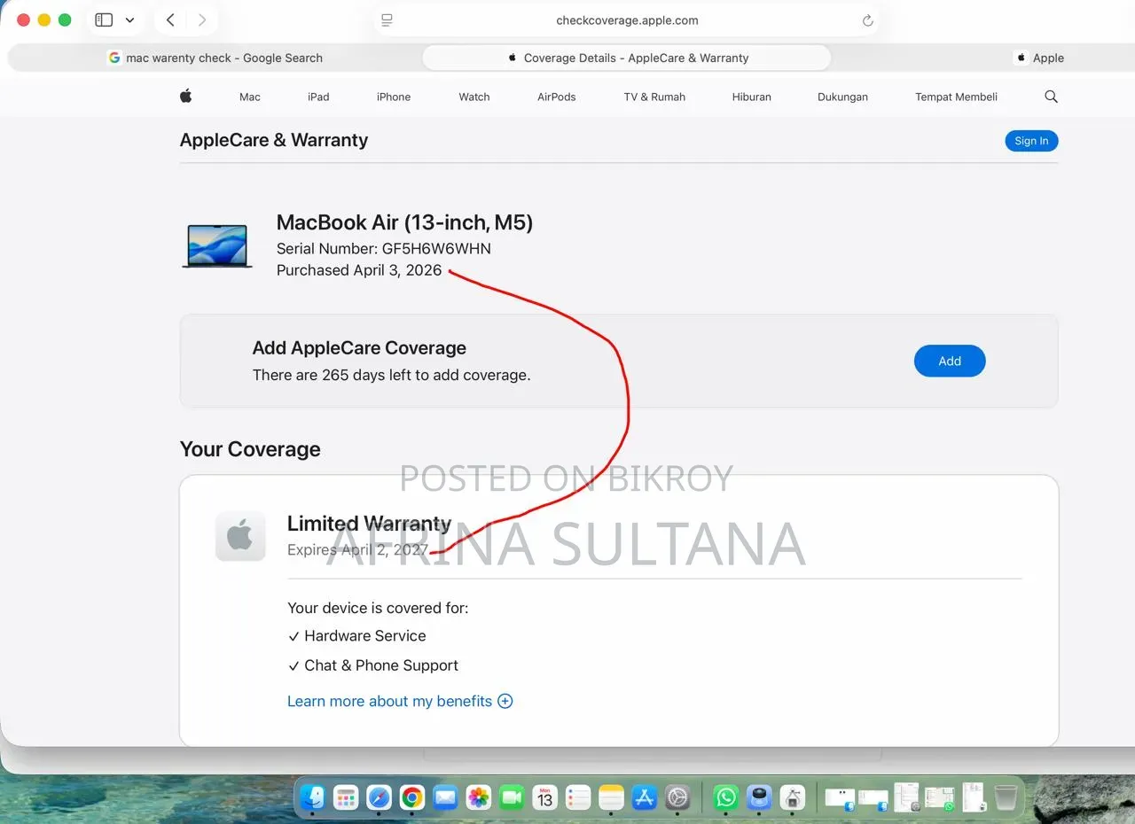Open Launchpad from the Dock
The image size is (1135, 824).
346,797
